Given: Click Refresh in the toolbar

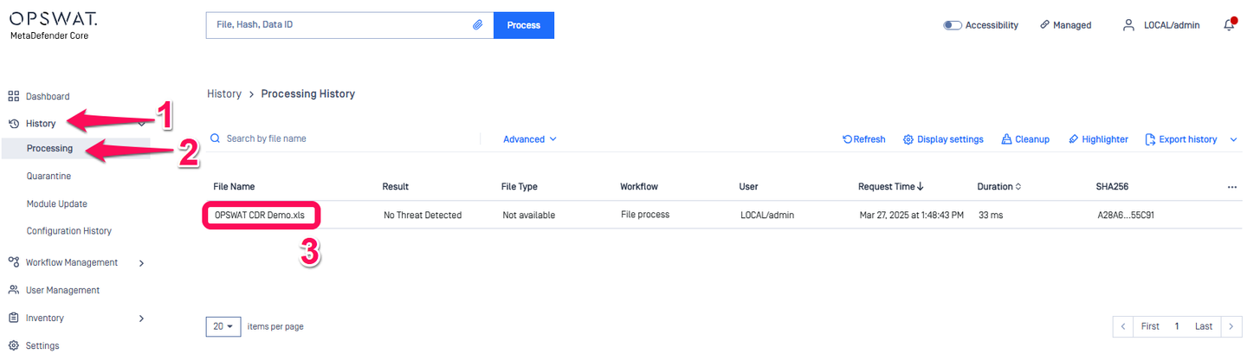Looking at the screenshot, I should tap(864, 139).
